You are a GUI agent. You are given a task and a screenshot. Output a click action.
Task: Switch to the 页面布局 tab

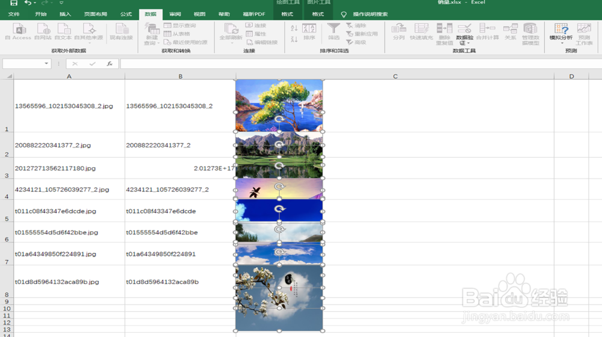(x=96, y=14)
